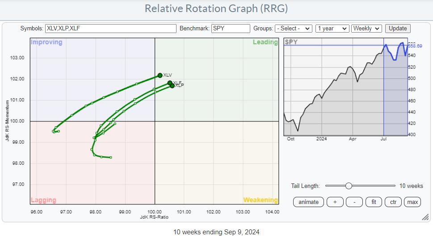
Task: Click the Leading quadrant label
Action: tap(265, 42)
